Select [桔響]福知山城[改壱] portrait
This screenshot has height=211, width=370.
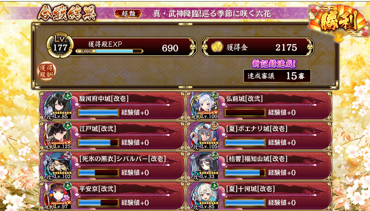pyautogui.click(x=204, y=165)
